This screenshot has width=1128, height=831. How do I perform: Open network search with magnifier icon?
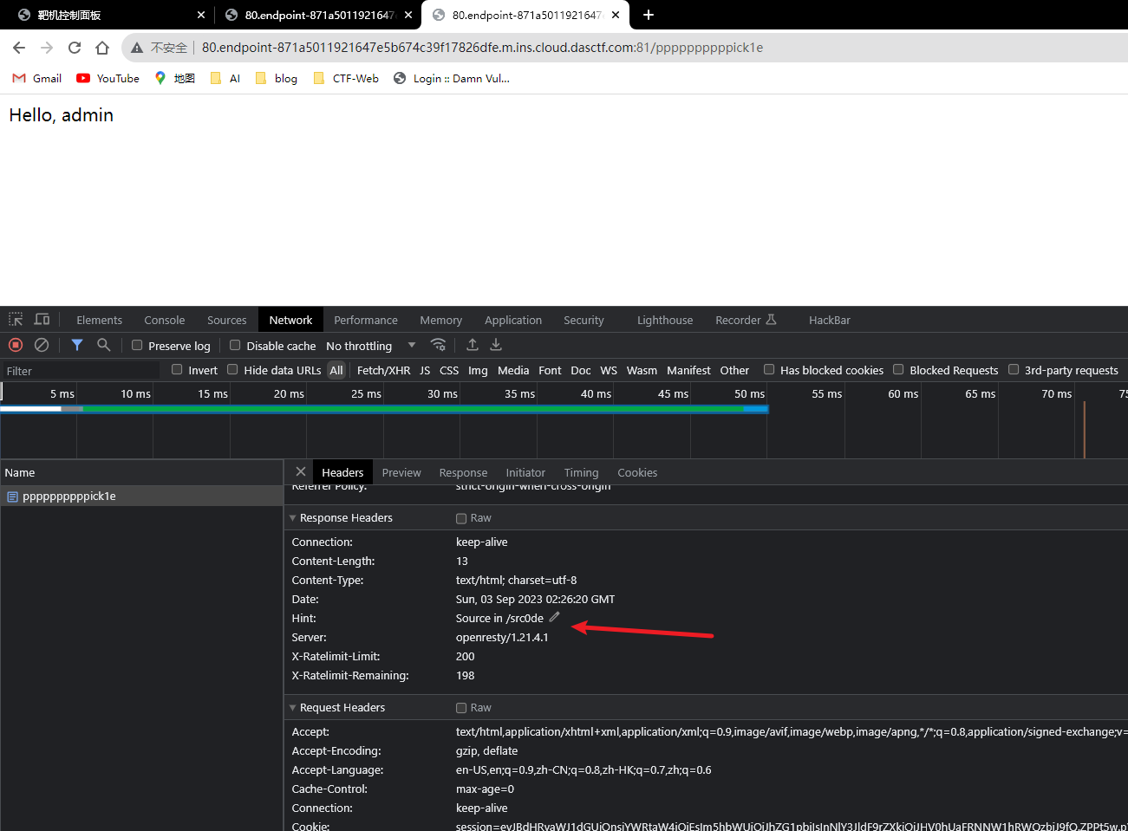point(104,345)
